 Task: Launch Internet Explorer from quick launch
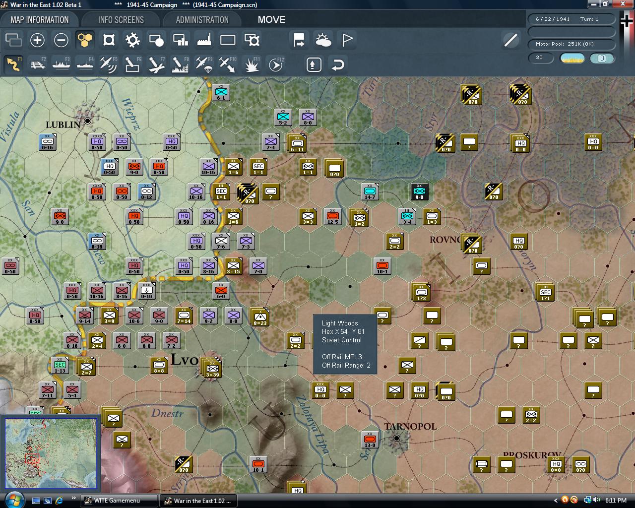[59, 501]
